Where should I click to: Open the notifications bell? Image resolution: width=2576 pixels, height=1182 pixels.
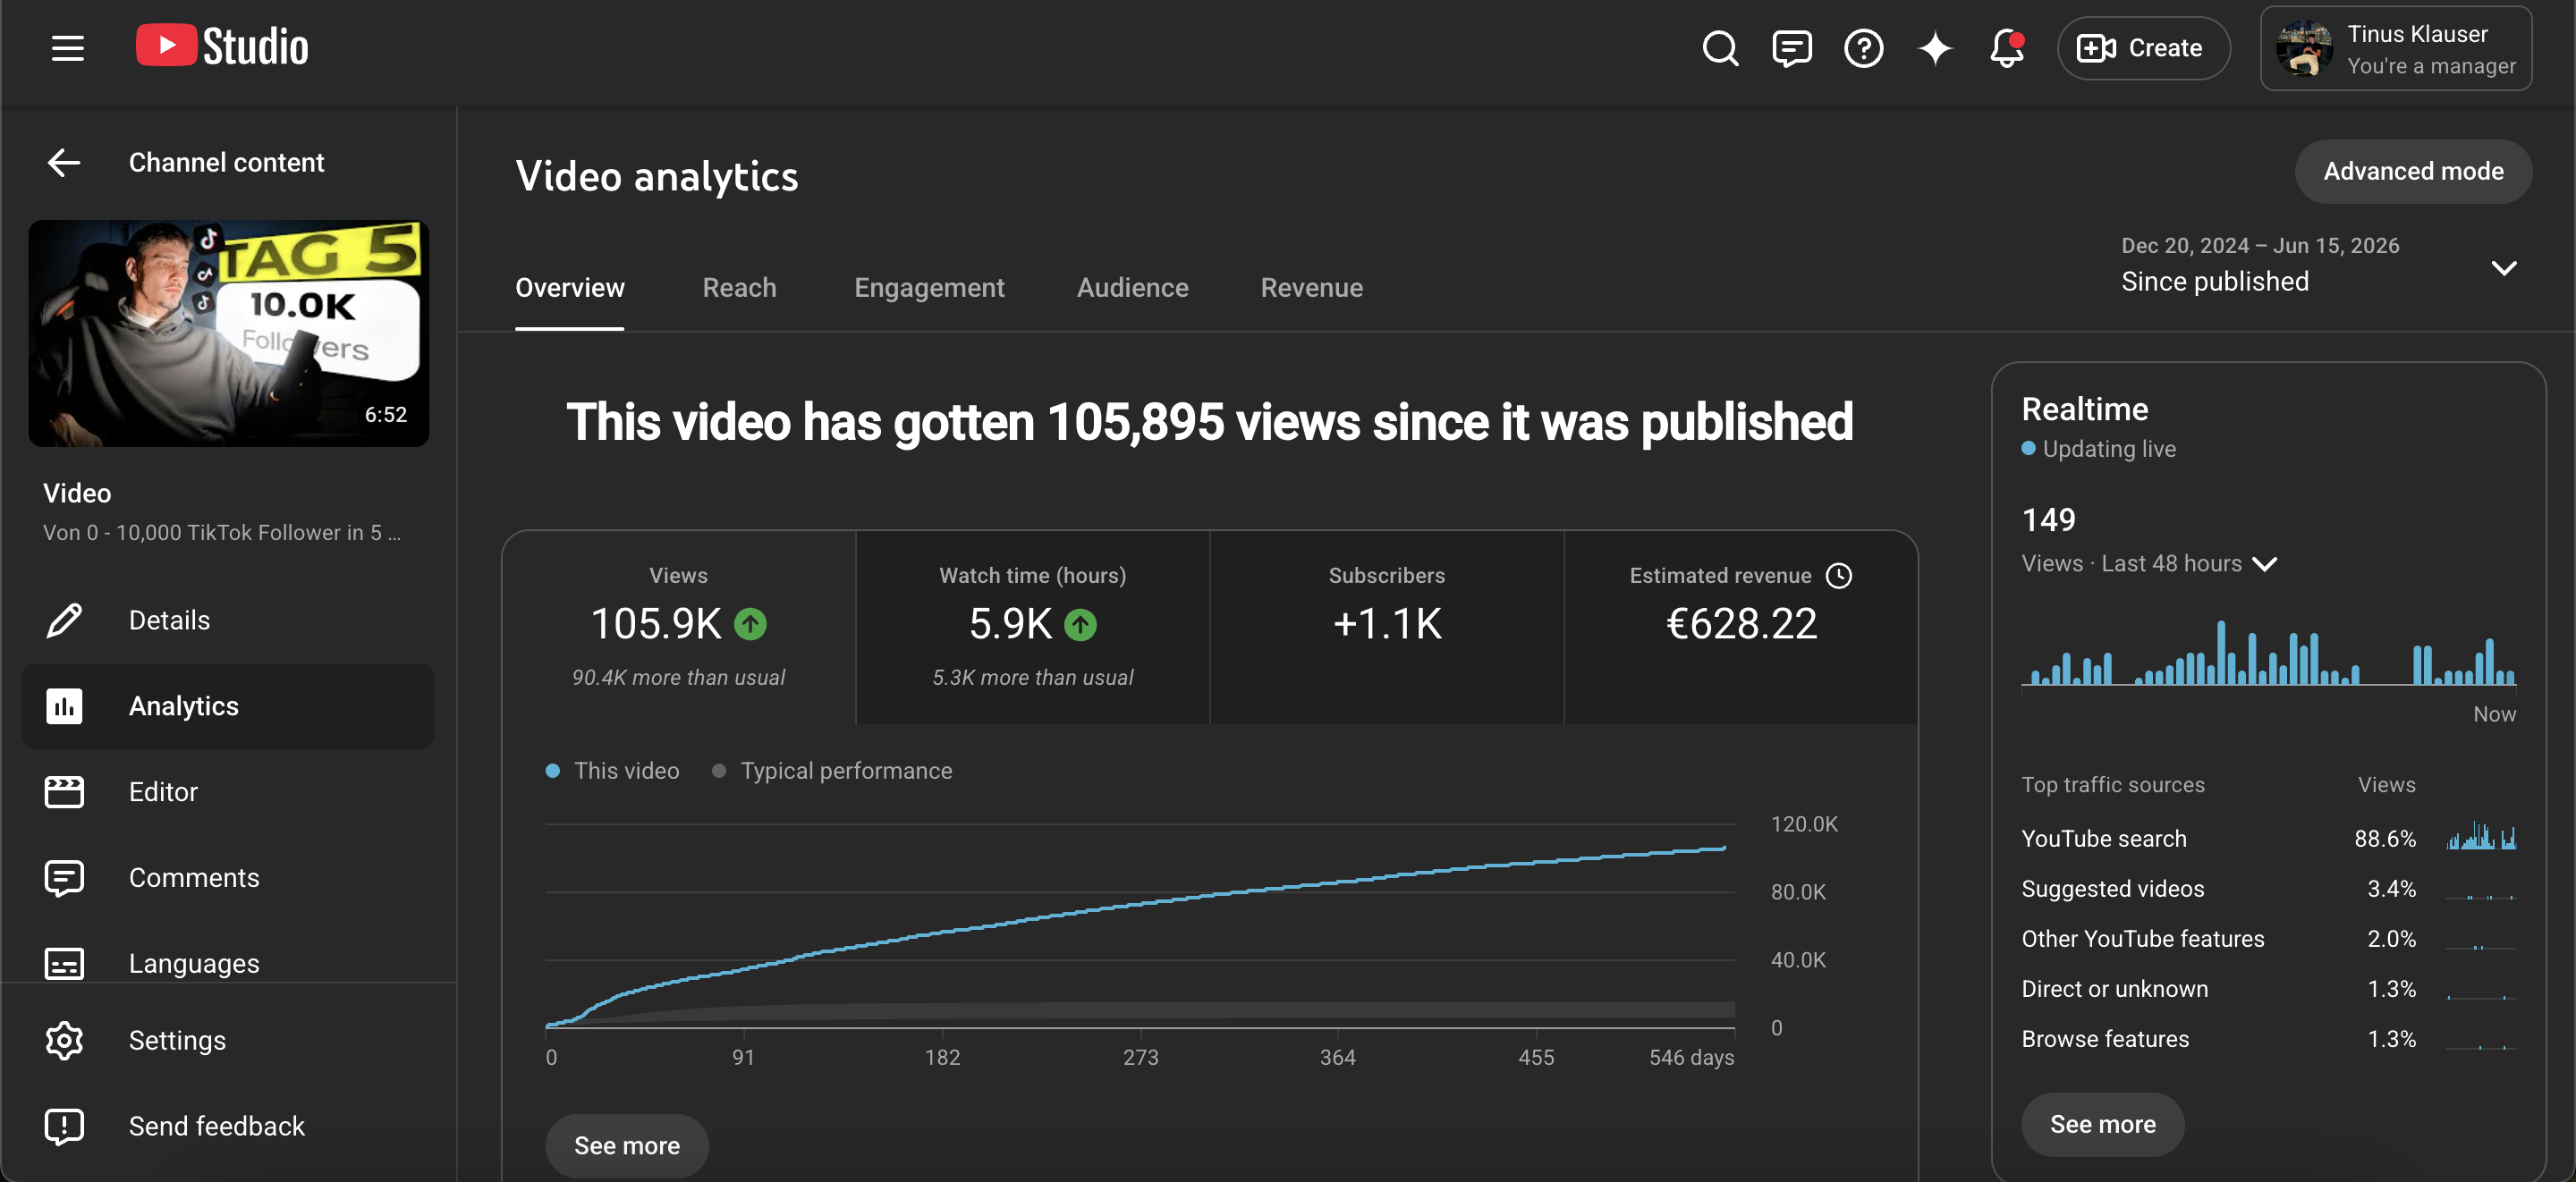(2006, 48)
